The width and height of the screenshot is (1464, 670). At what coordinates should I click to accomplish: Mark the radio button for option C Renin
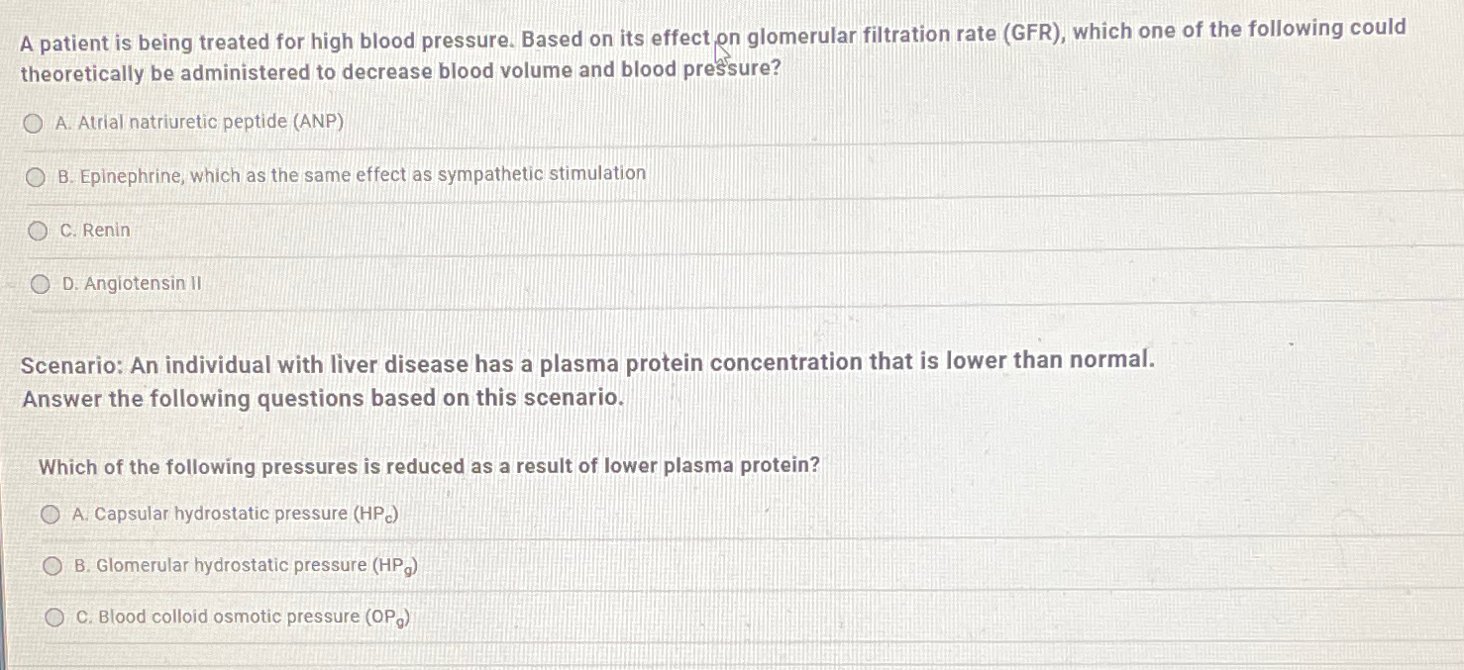click(38, 232)
